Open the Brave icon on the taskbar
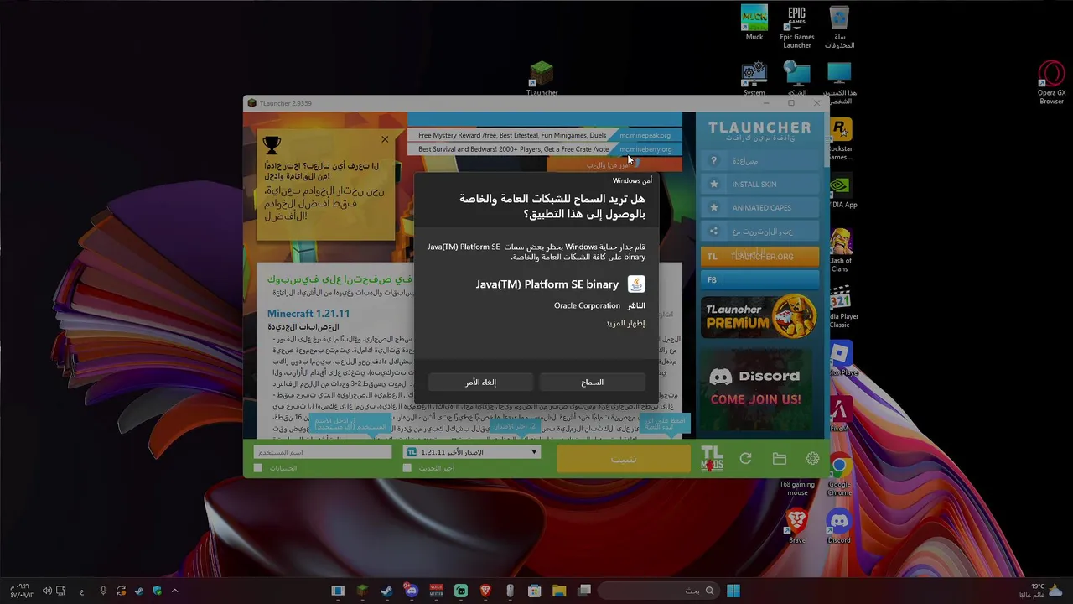The width and height of the screenshot is (1073, 604). 485,591
